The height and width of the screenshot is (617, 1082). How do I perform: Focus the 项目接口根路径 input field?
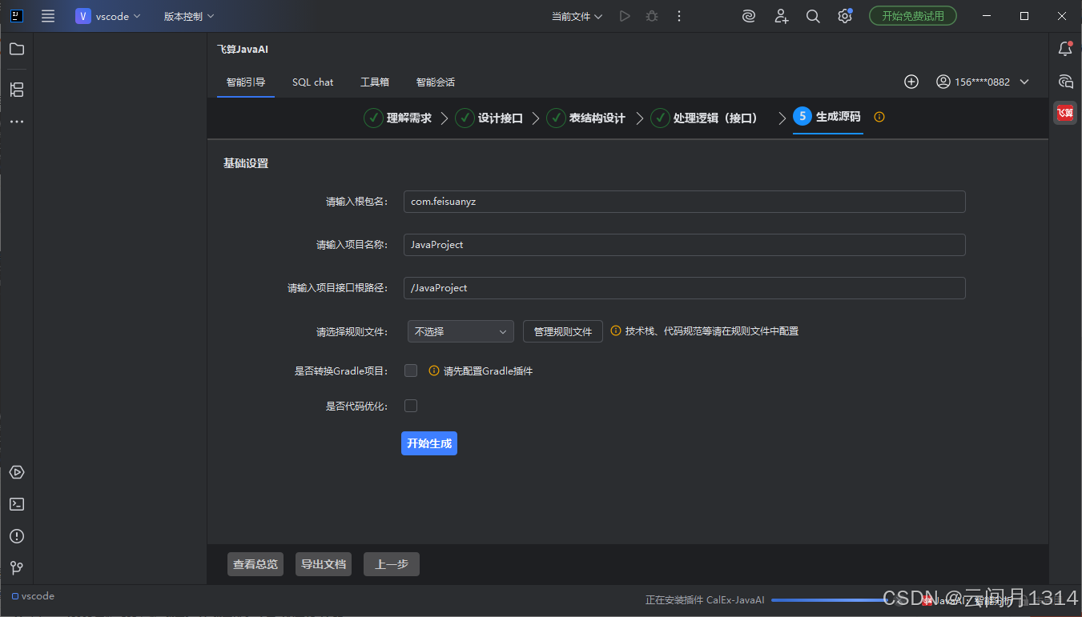(x=685, y=288)
